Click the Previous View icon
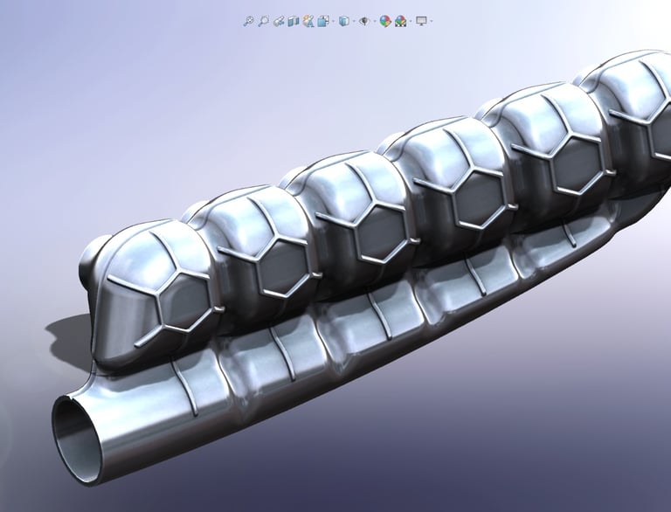The image size is (671, 512). [279, 21]
